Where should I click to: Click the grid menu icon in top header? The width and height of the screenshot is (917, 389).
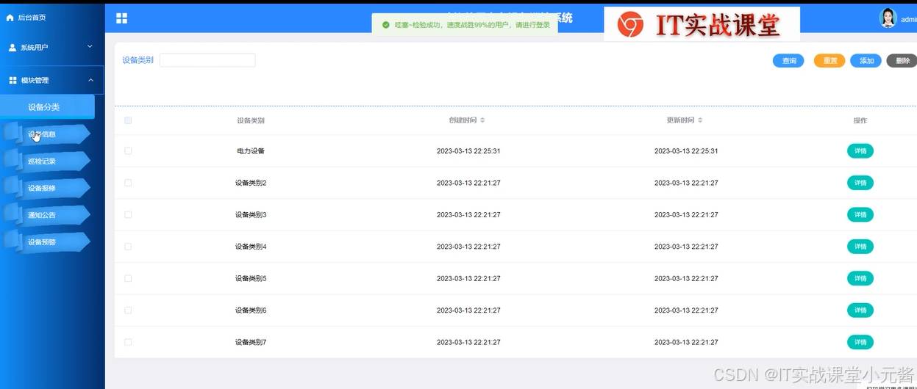click(122, 18)
